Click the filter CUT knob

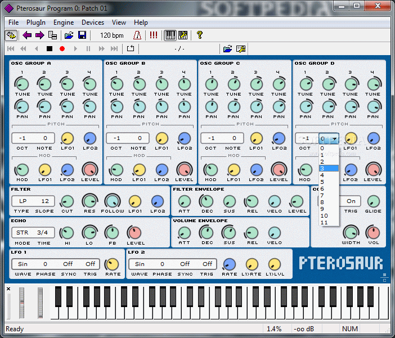click(x=67, y=201)
